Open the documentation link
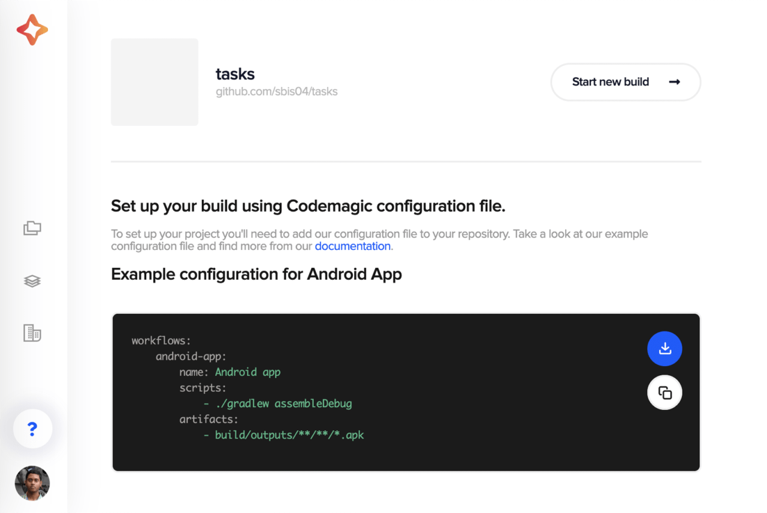Image resolution: width=767 pixels, height=513 pixels. [x=352, y=246]
